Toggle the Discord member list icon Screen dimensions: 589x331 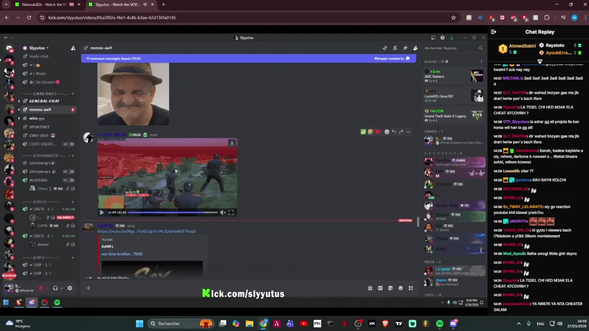point(415,48)
